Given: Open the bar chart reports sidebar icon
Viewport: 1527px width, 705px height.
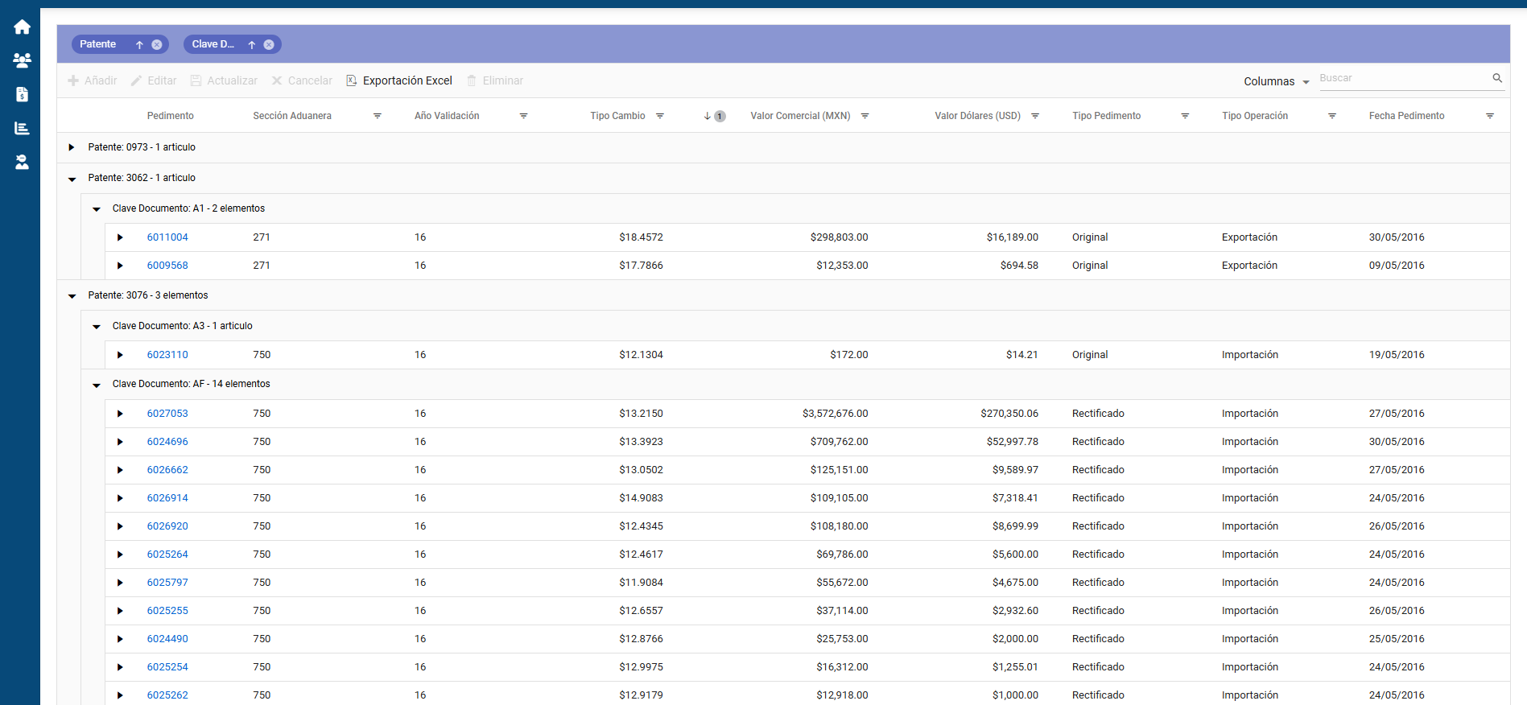Looking at the screenshot, I should click(x=22, y=128).
